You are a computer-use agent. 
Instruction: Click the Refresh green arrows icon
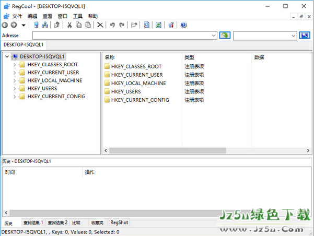tap(159, 25)
